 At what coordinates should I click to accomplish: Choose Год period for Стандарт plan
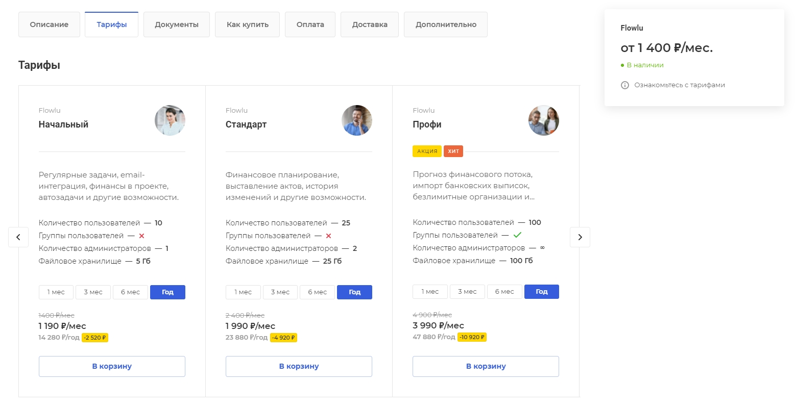click(x=355, y=292)
